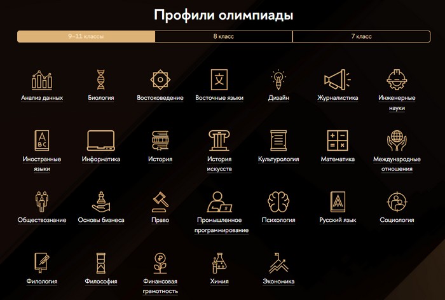Click the Философия hourglass icon

pyautogui.click(x=100, y=263)
